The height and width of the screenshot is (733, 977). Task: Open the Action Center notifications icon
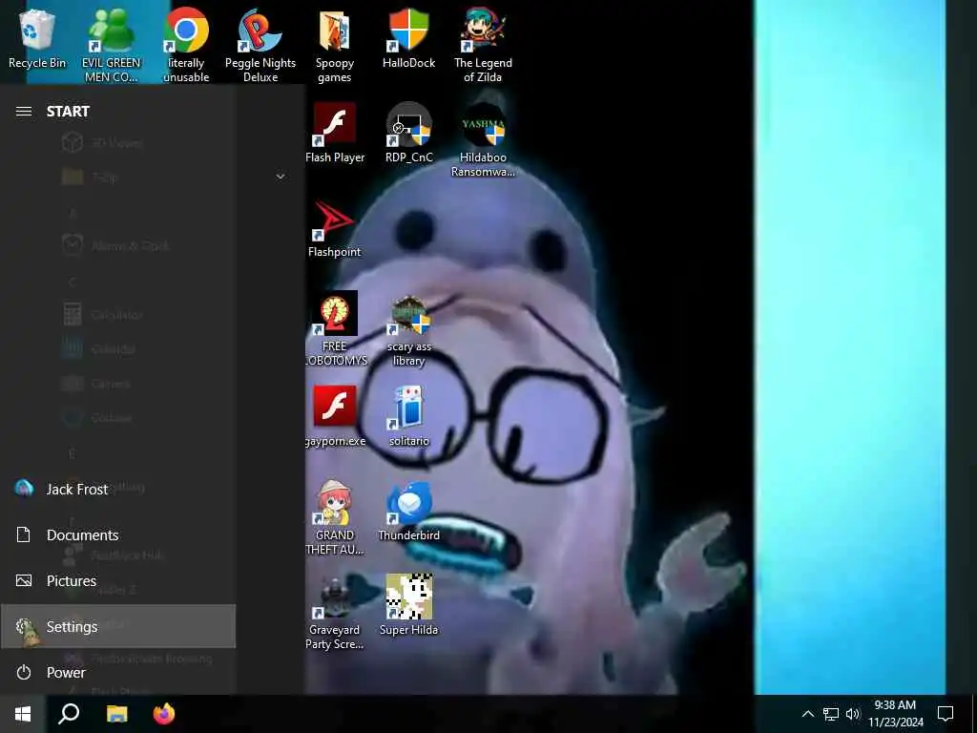pyautogui.click(x=946, y=714)
